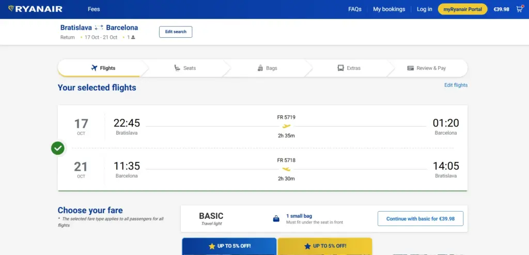Click flight number FR 5719
Image resolution: width=529 pixels, height=255 pixels.
point(286,117)
